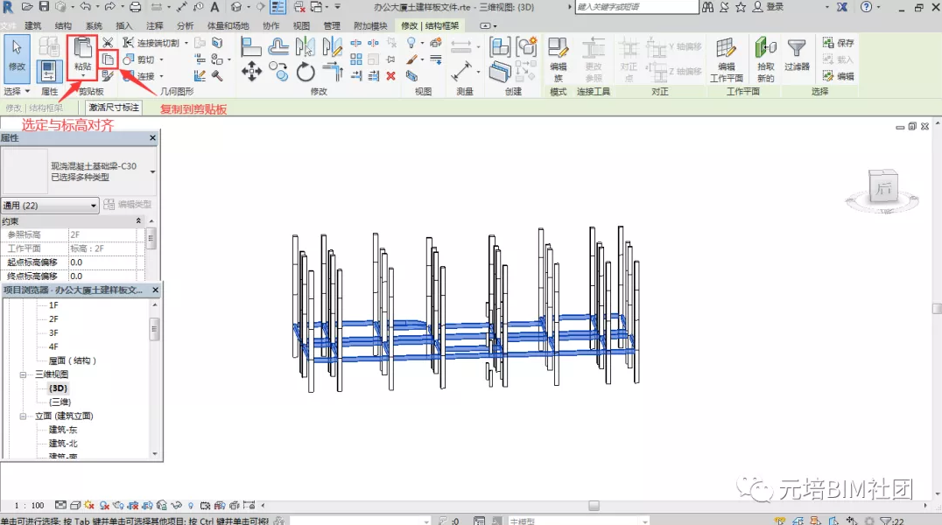The width and height of the screenshot is (942, 525).
Task: Select the Rotate tool icon
Action: click(306, 71)
